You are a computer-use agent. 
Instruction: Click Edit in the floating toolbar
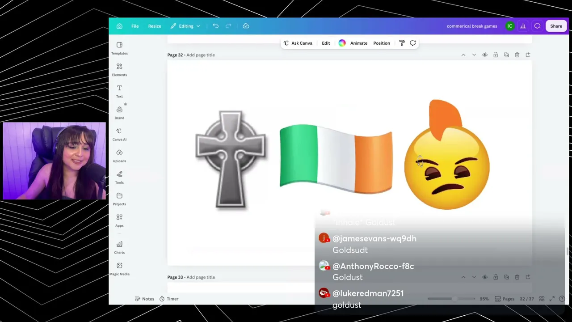click(326, 43)
